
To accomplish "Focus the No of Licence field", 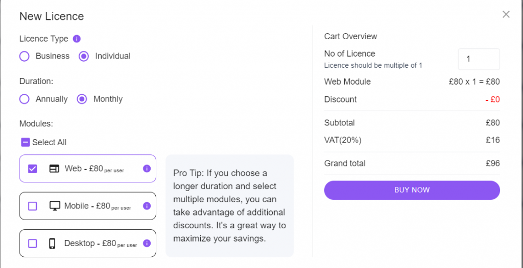I will click(479, 59).
